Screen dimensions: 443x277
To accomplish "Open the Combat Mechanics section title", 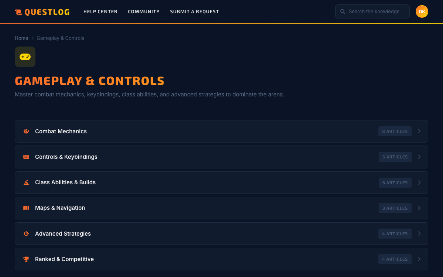I will pos(61,131).
